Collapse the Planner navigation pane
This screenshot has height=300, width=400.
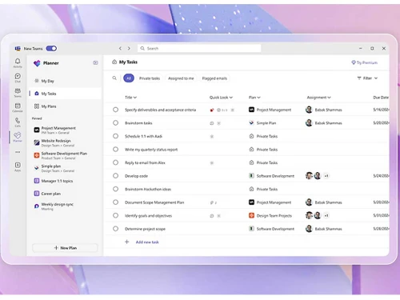[95, 63]
